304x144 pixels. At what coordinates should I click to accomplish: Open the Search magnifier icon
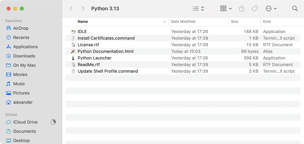pyautogui.click(x=295, y=9)
